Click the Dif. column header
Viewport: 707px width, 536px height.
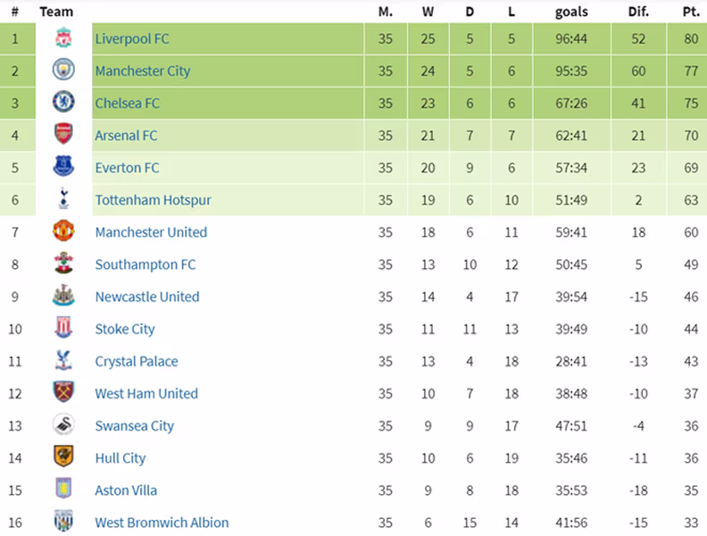click(638, 12)
